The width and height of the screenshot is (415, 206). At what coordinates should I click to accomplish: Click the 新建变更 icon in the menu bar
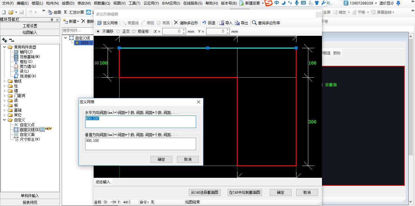242,3
